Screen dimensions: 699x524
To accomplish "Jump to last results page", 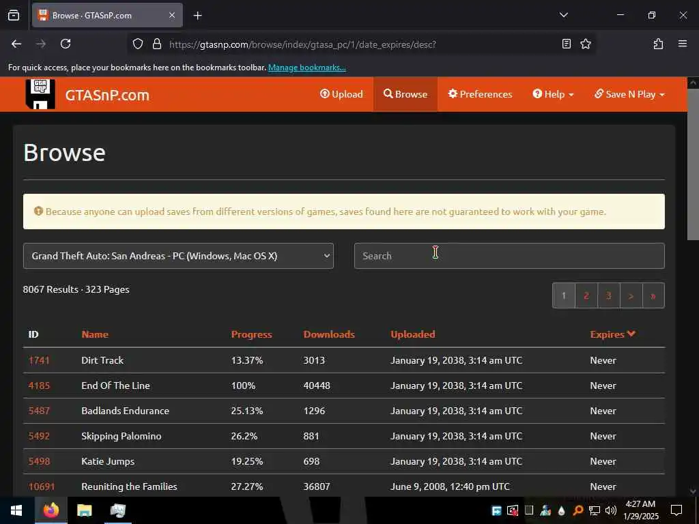I will pos(653,295).
